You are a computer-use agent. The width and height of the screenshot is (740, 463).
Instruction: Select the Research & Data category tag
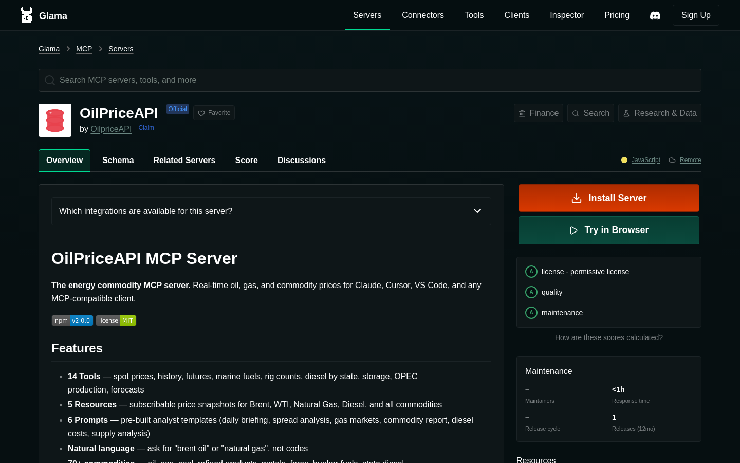coord(660,113)
